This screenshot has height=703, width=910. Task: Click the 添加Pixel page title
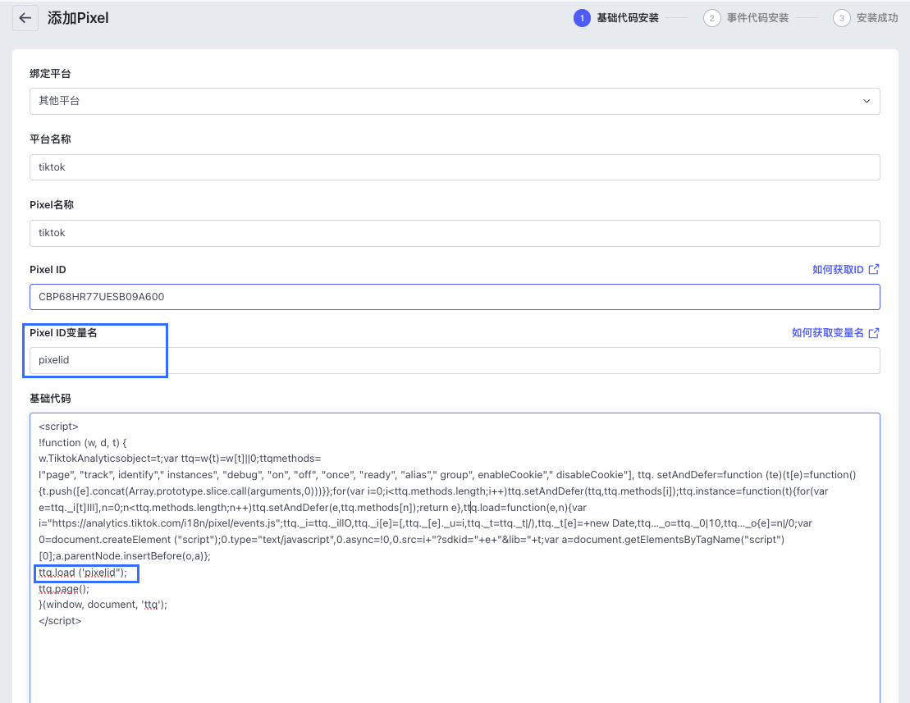(x=78, y=18)
